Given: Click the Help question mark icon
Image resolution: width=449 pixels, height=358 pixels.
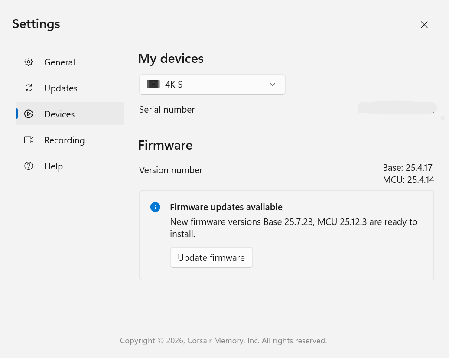Looking at the screenshot, I should [28, 166].
